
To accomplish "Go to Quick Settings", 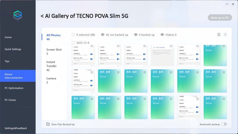I will [13, 49].
